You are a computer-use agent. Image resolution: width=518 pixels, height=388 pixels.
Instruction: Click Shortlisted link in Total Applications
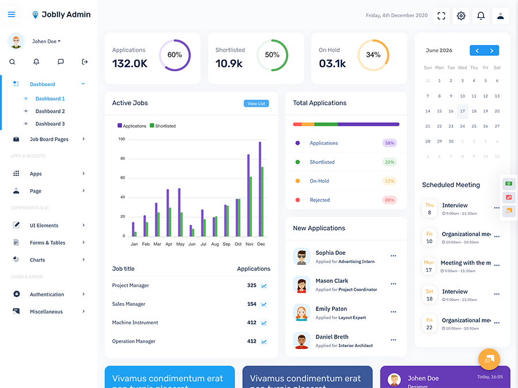(x=322, y=162)
